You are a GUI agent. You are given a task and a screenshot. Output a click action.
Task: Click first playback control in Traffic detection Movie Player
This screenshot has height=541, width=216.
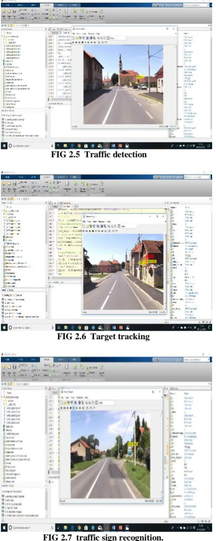[x=73, y=43]
